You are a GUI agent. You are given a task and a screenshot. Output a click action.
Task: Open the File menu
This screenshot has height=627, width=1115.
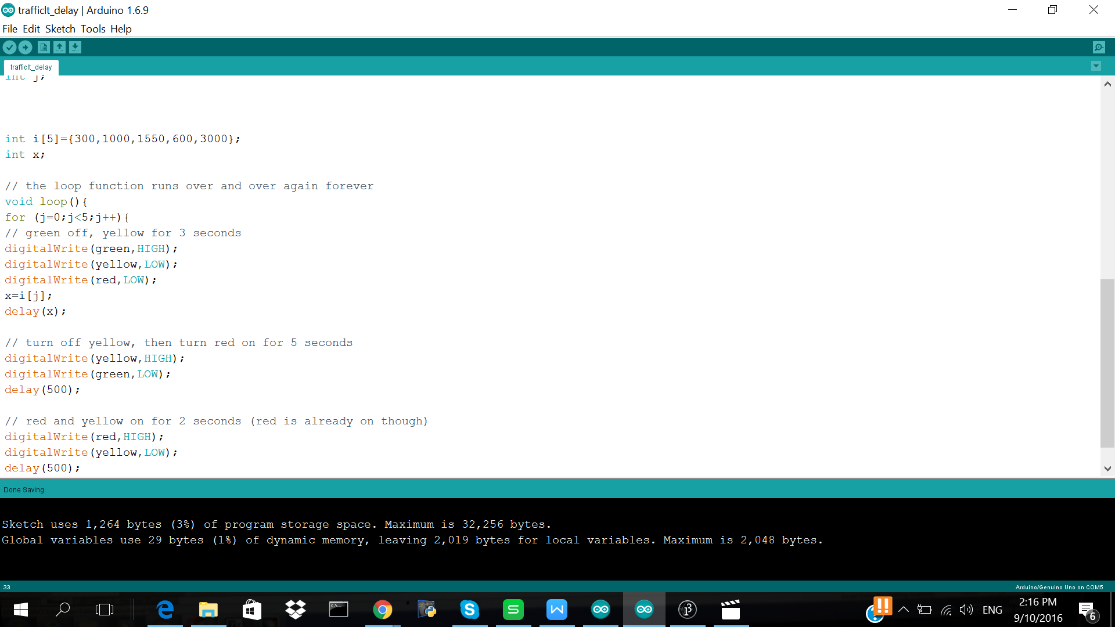click(x=10, y=29)
